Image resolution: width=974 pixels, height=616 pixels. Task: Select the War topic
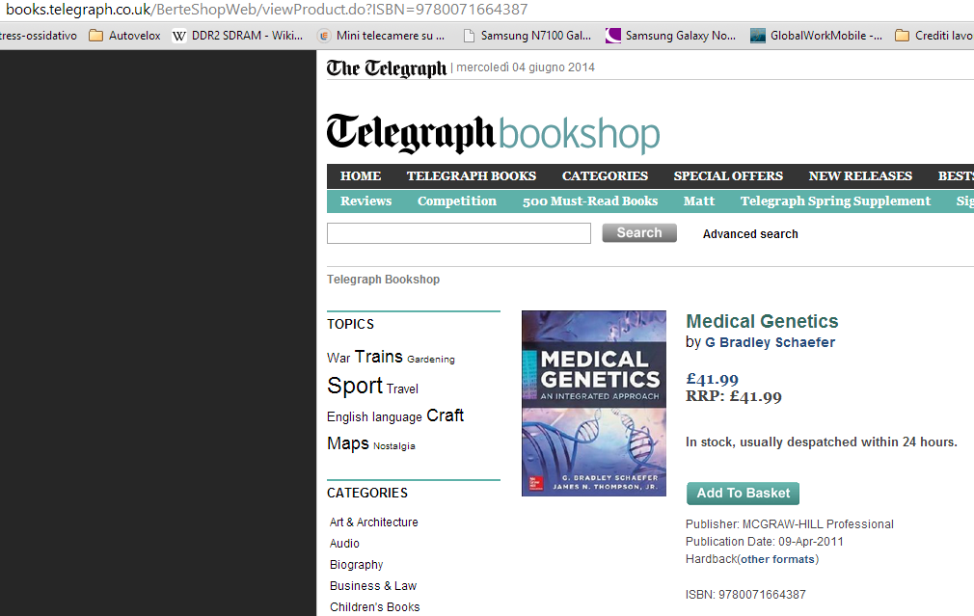(x=338, y=358)
